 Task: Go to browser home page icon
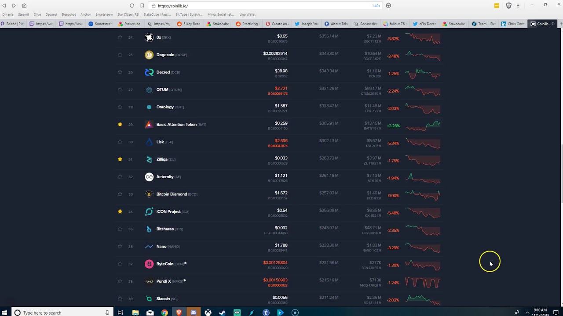[24, 6]
